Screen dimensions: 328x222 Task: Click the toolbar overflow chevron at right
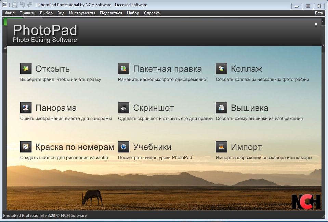(x=322, y=45)
